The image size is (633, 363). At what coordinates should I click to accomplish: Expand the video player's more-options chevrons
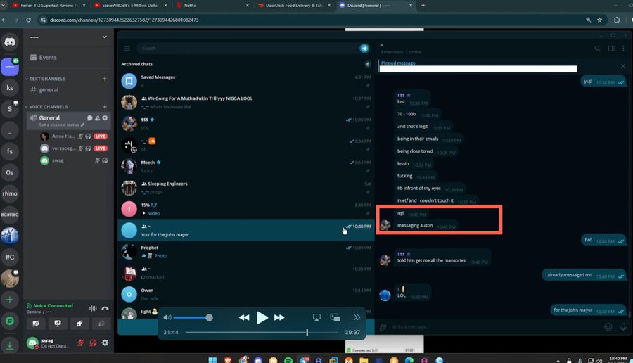pyautogui.click(x=357, y=317)
